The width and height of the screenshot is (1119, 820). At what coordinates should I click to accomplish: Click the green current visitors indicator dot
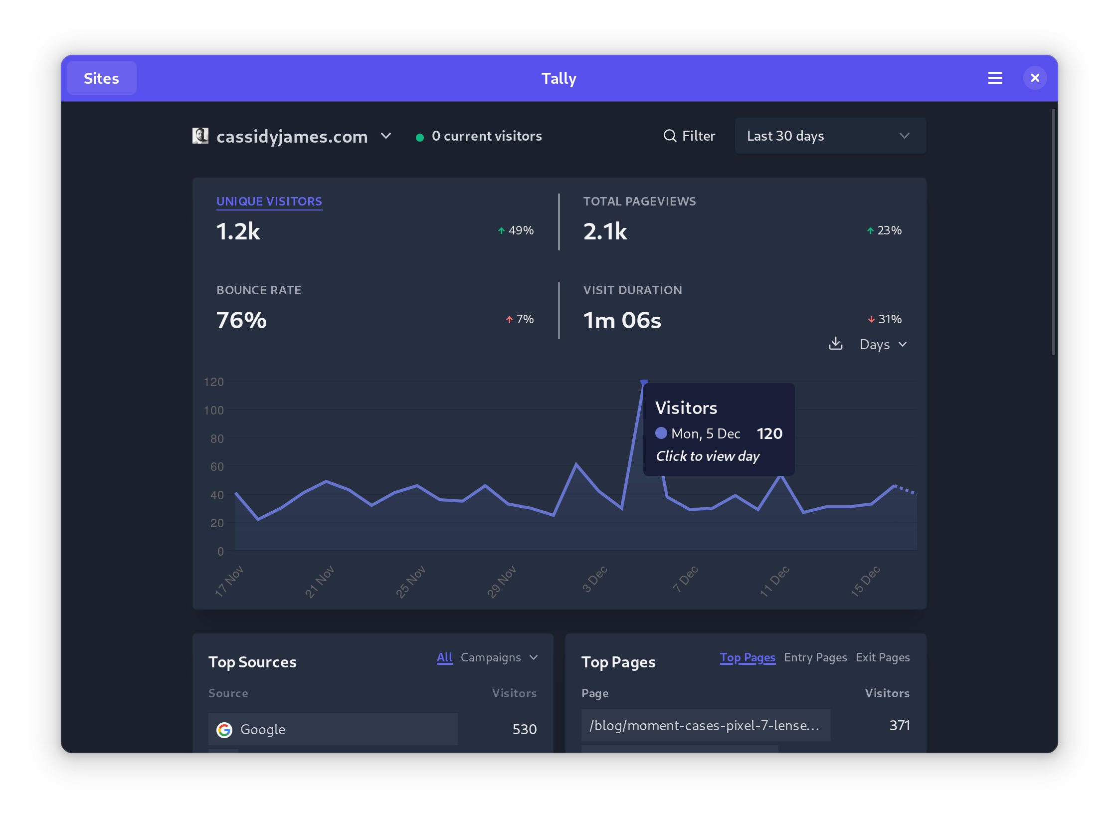[420, 137]
